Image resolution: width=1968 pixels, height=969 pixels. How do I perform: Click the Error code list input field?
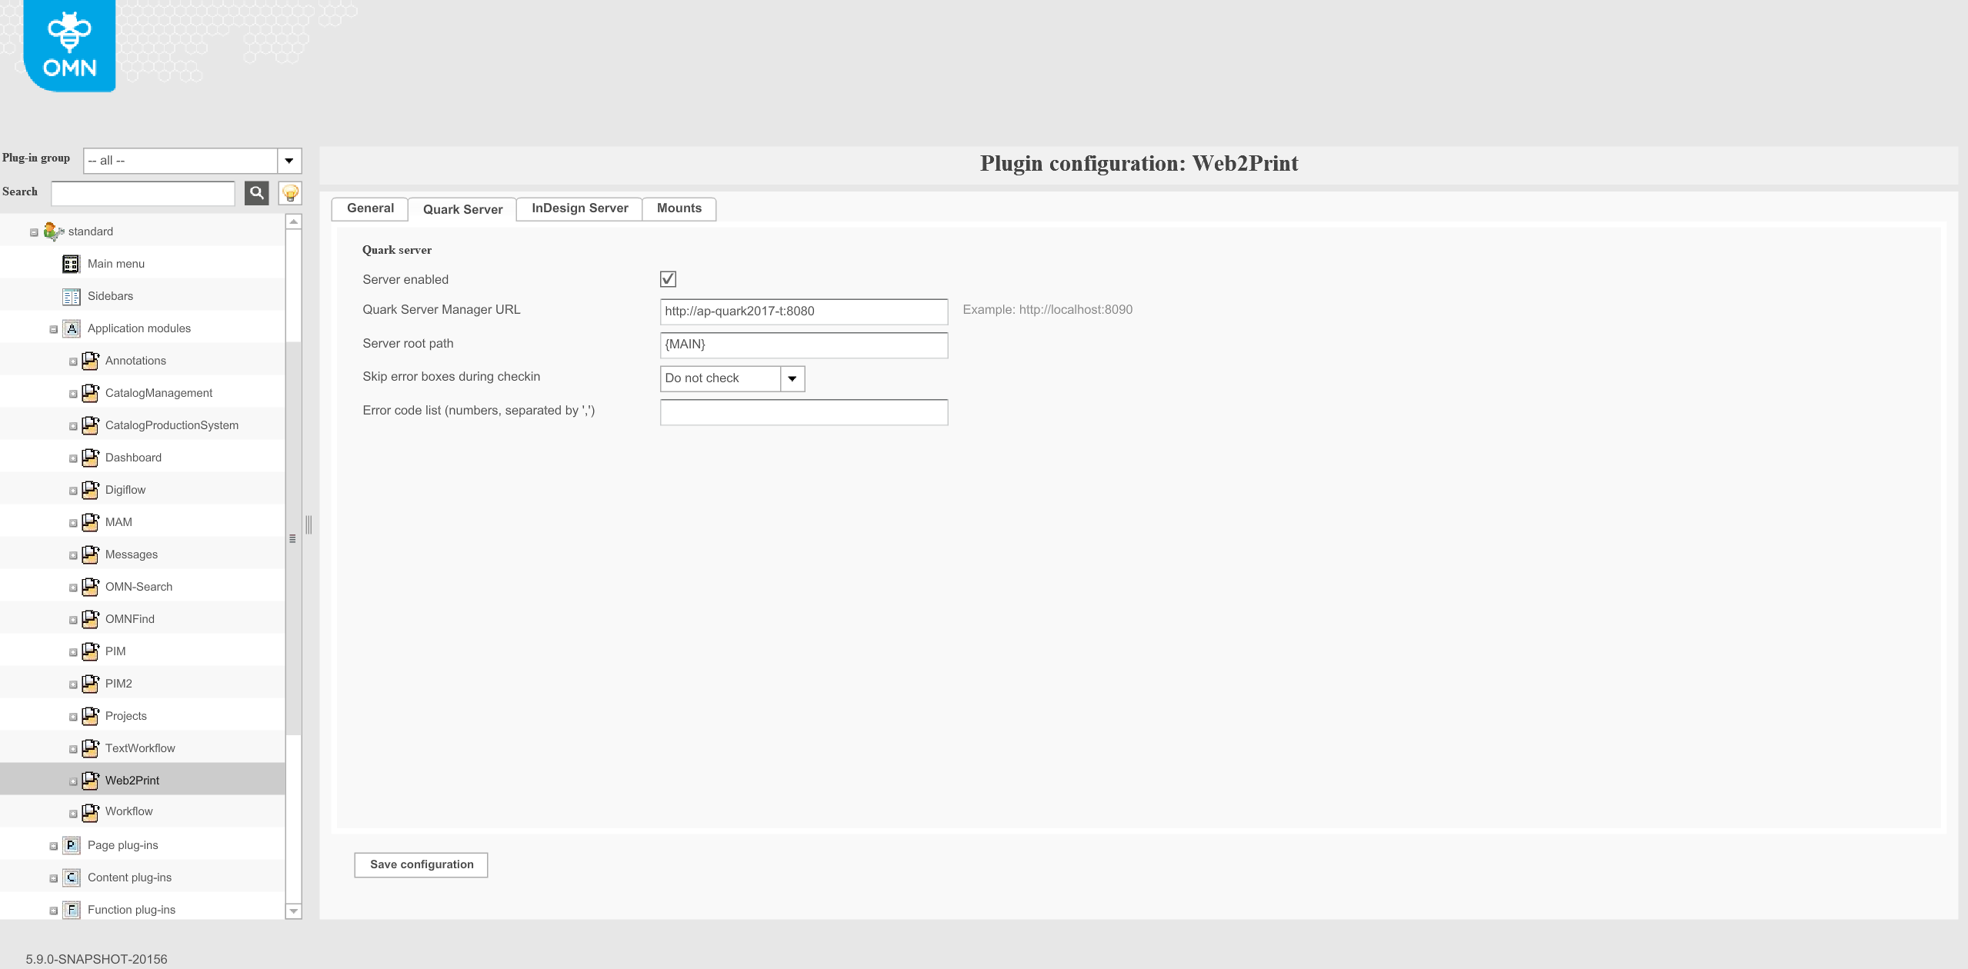[802, 412]
